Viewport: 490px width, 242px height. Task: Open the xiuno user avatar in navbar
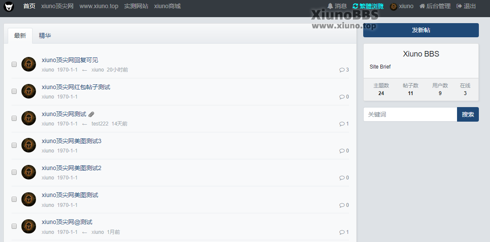click(x=394, y=6)
